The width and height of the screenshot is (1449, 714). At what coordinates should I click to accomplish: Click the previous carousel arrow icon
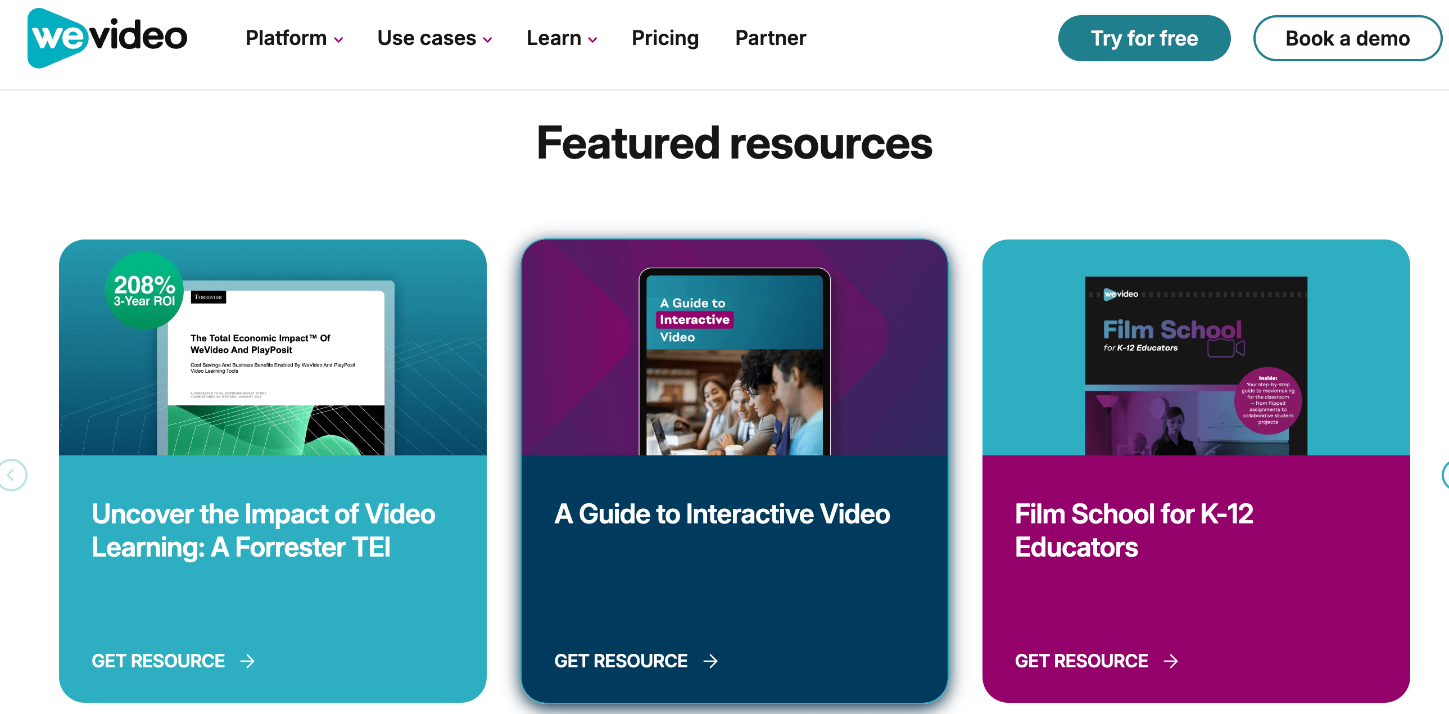tap(11, 475)
